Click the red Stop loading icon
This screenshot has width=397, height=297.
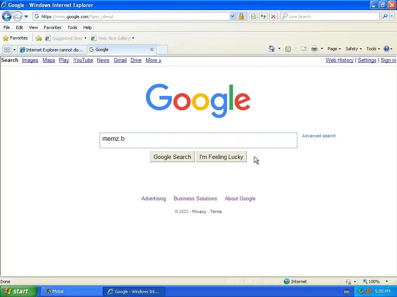[x=273, y=16]
